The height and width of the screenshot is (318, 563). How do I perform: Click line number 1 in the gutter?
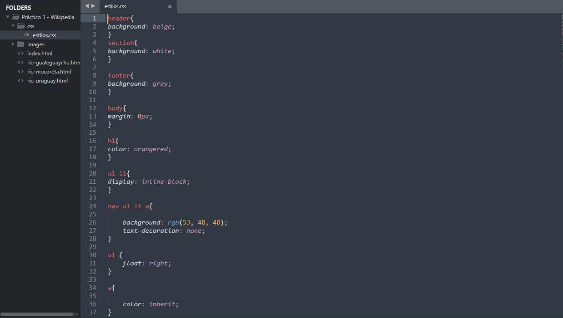coord(94,18)
